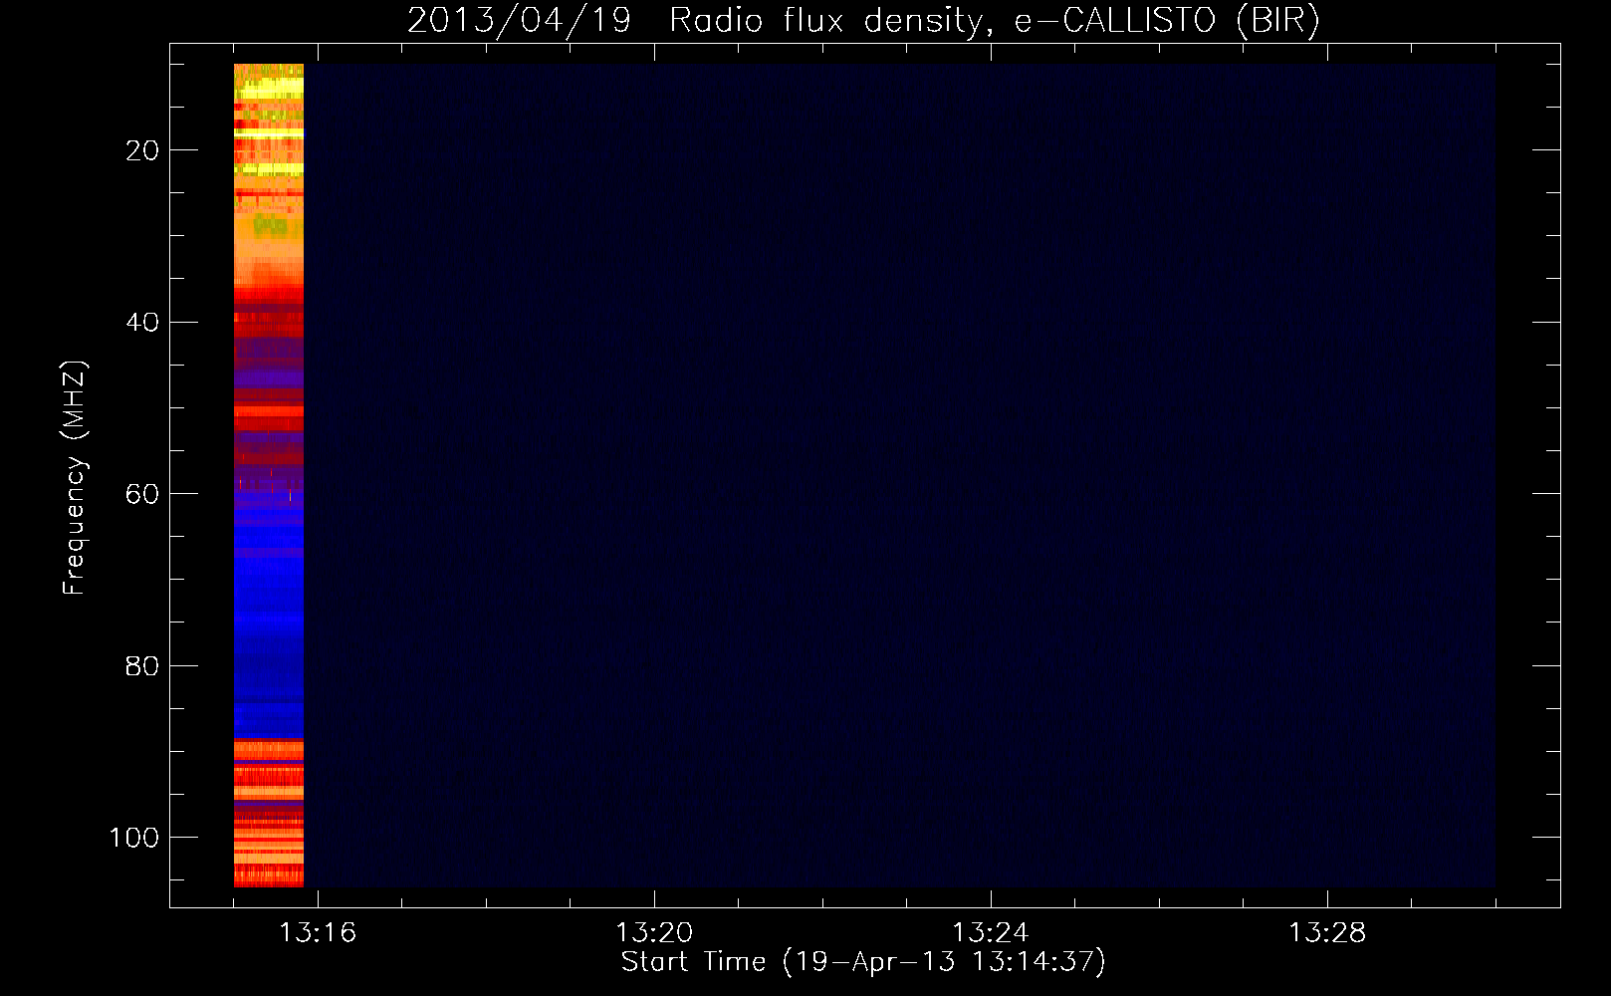1611x996 pixels.
Task: Click the 13:20 time tick label
Action: [x=654, y=932]
